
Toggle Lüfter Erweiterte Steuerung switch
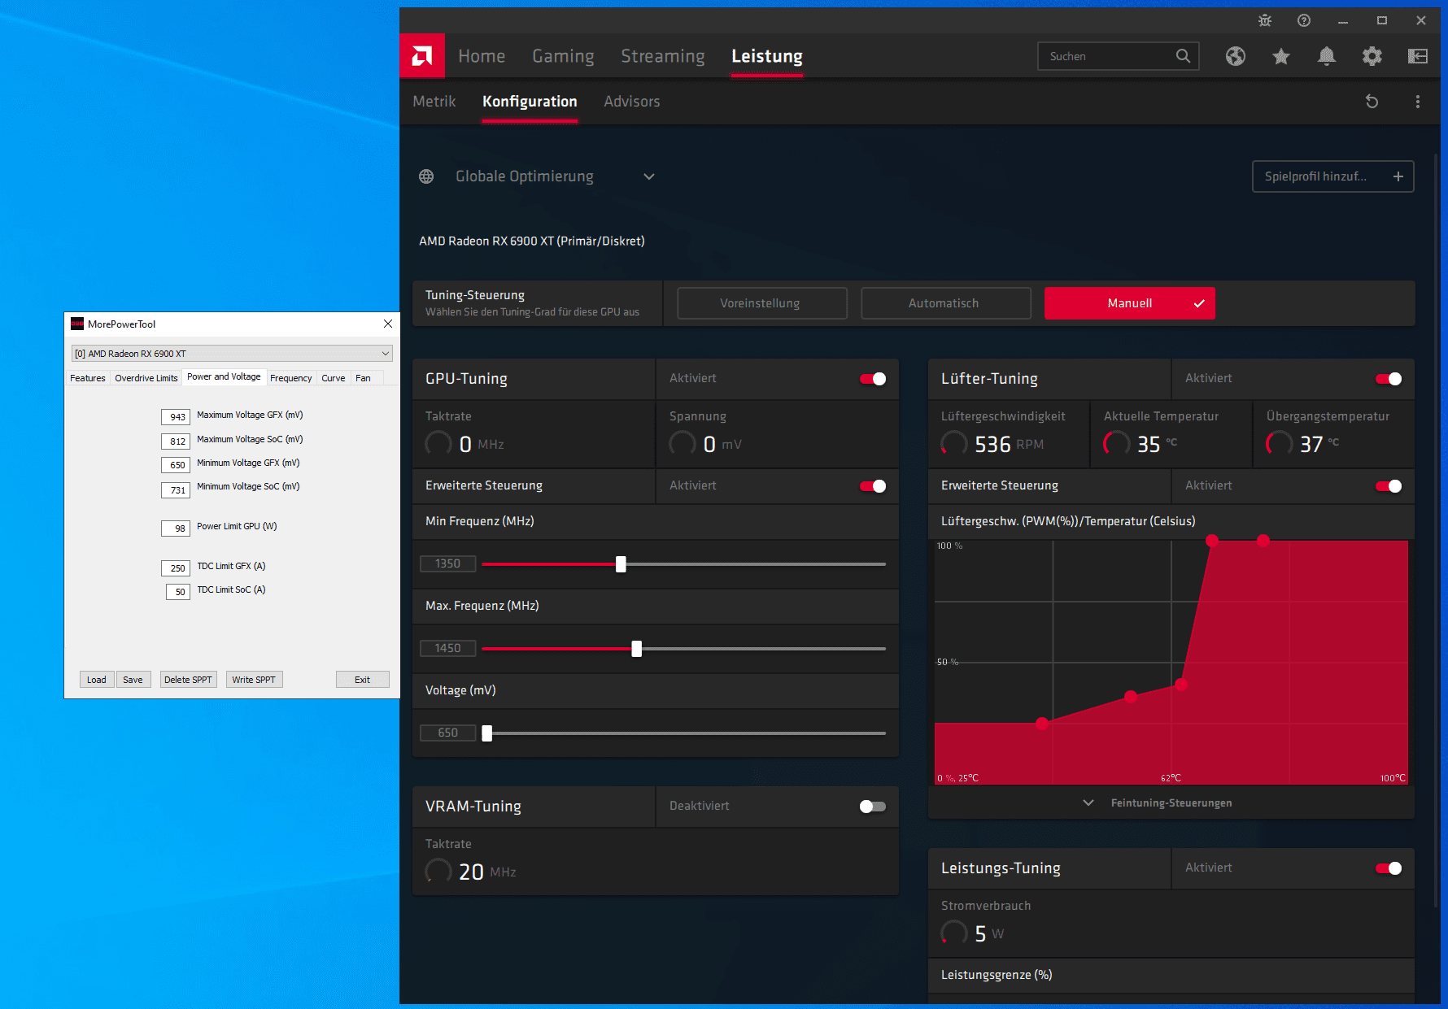[1389, 486]
